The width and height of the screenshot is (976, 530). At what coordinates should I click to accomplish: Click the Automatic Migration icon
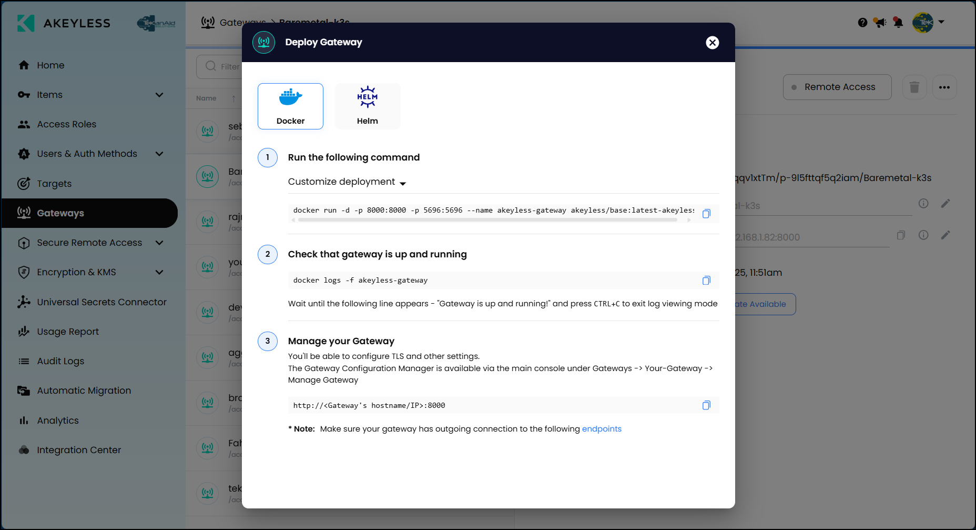coord(24,391)
